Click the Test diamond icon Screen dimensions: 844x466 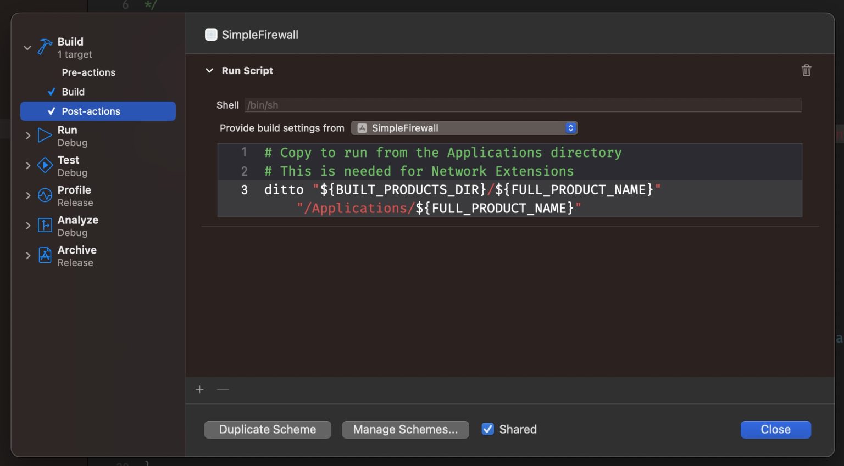[x=45, y=165]
